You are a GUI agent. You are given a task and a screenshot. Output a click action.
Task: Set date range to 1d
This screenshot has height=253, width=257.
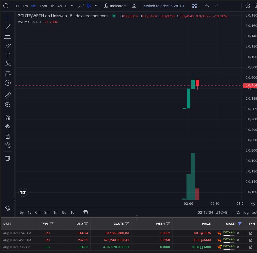click(x=72, y=212)
